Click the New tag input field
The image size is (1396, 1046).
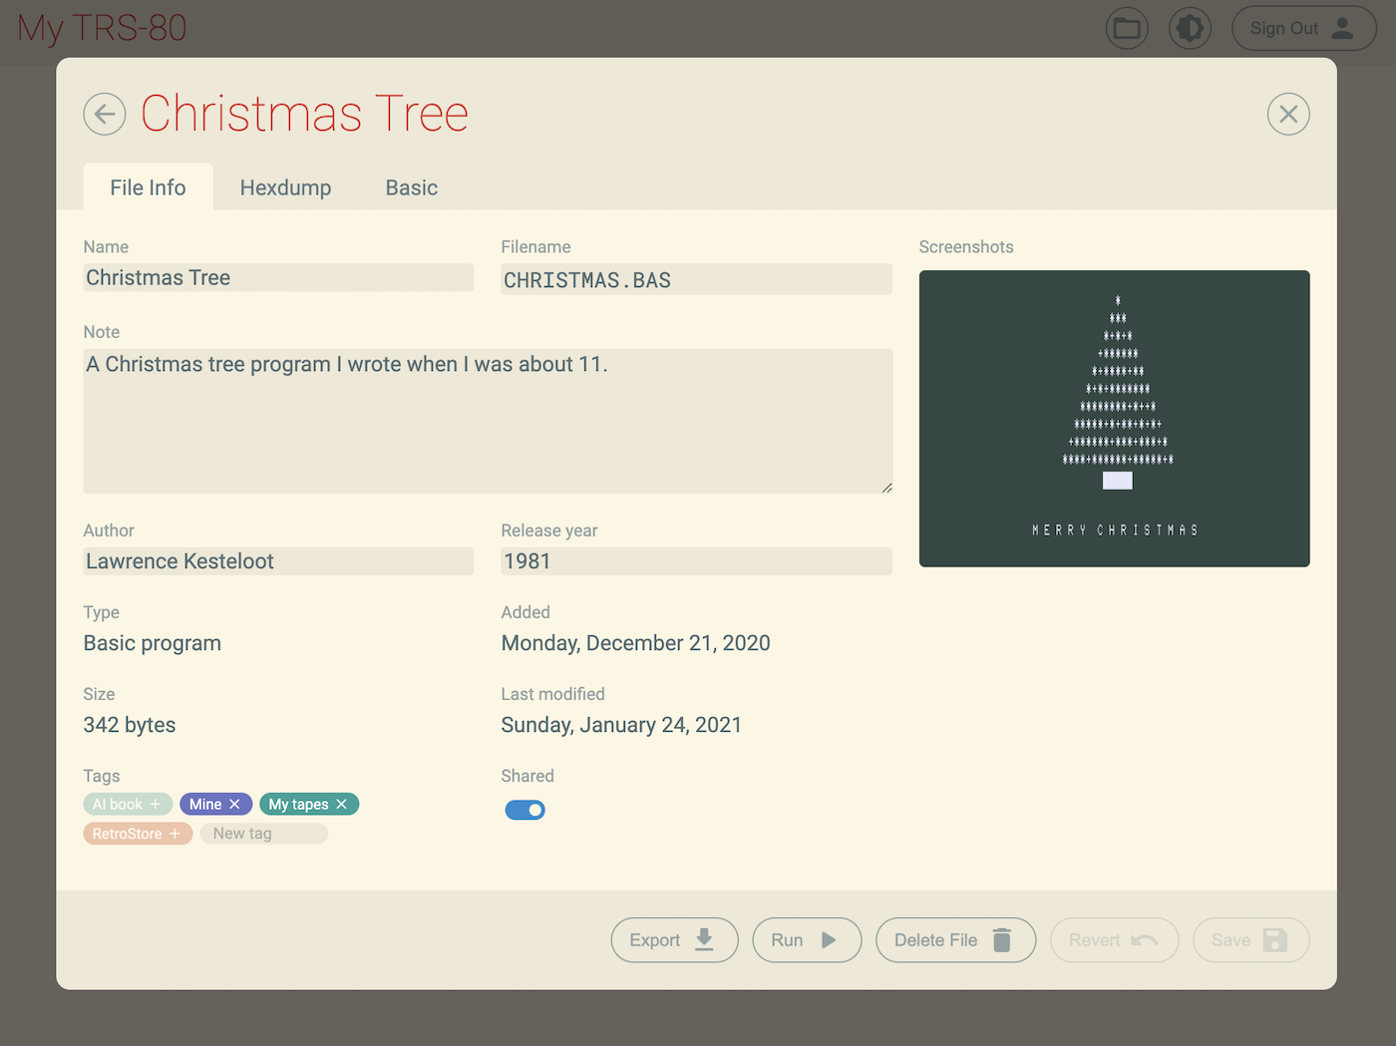click(x=263, y=835)
